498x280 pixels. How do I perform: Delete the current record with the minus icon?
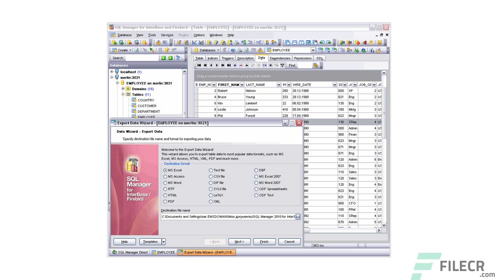click(x=241, y=65)
